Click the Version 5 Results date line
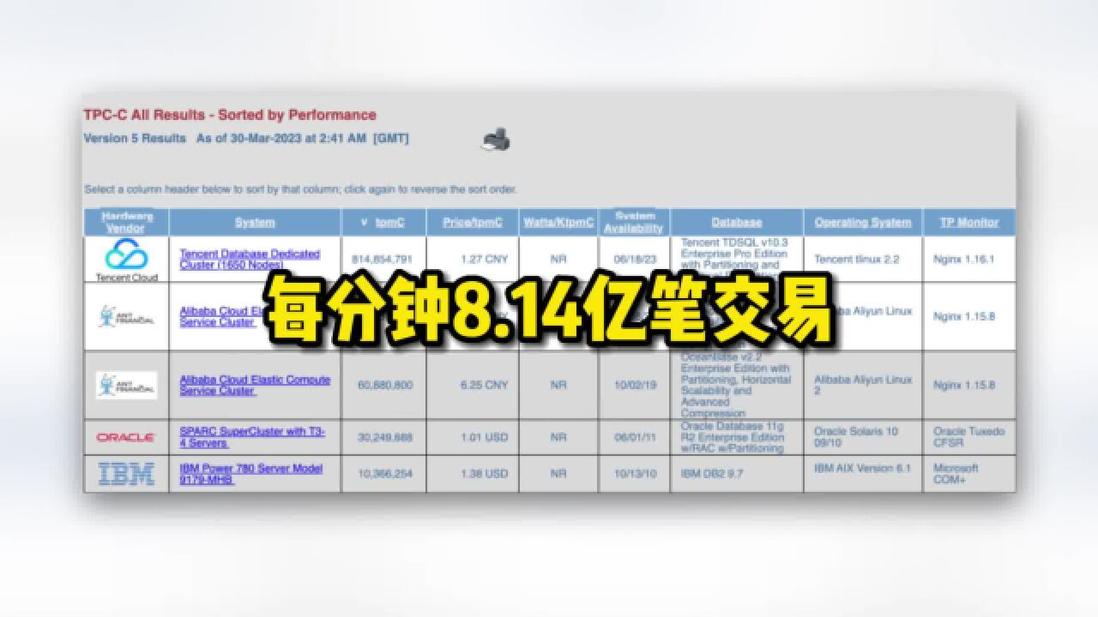This screenshot has height=617, width=1098. (x=246, y=138)
